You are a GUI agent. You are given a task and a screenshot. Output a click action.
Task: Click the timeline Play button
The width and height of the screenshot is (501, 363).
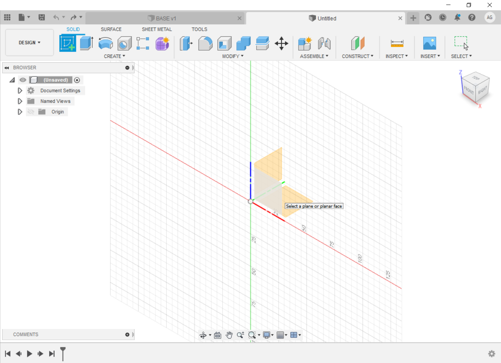(30, 354)
